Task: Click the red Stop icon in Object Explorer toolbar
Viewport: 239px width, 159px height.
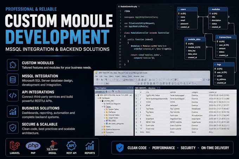Action: pyautogui.click(x=119, y=92)
